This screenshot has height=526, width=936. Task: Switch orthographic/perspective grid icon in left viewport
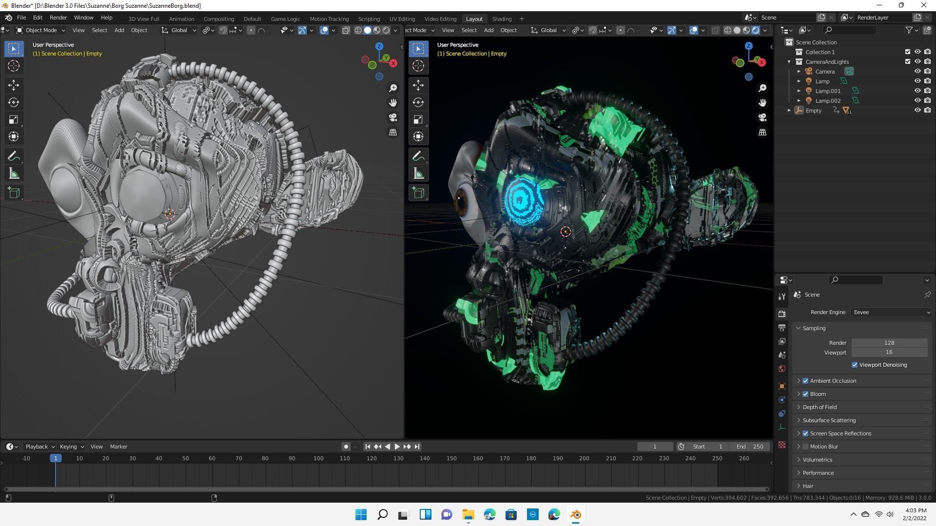(393, 132)
